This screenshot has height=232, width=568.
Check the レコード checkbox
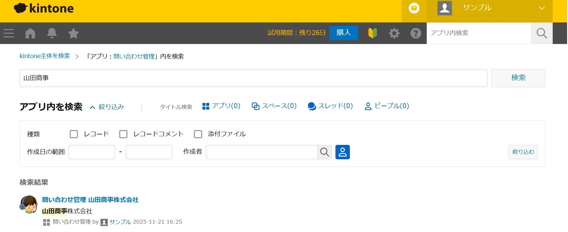click(x=74, y=134)
